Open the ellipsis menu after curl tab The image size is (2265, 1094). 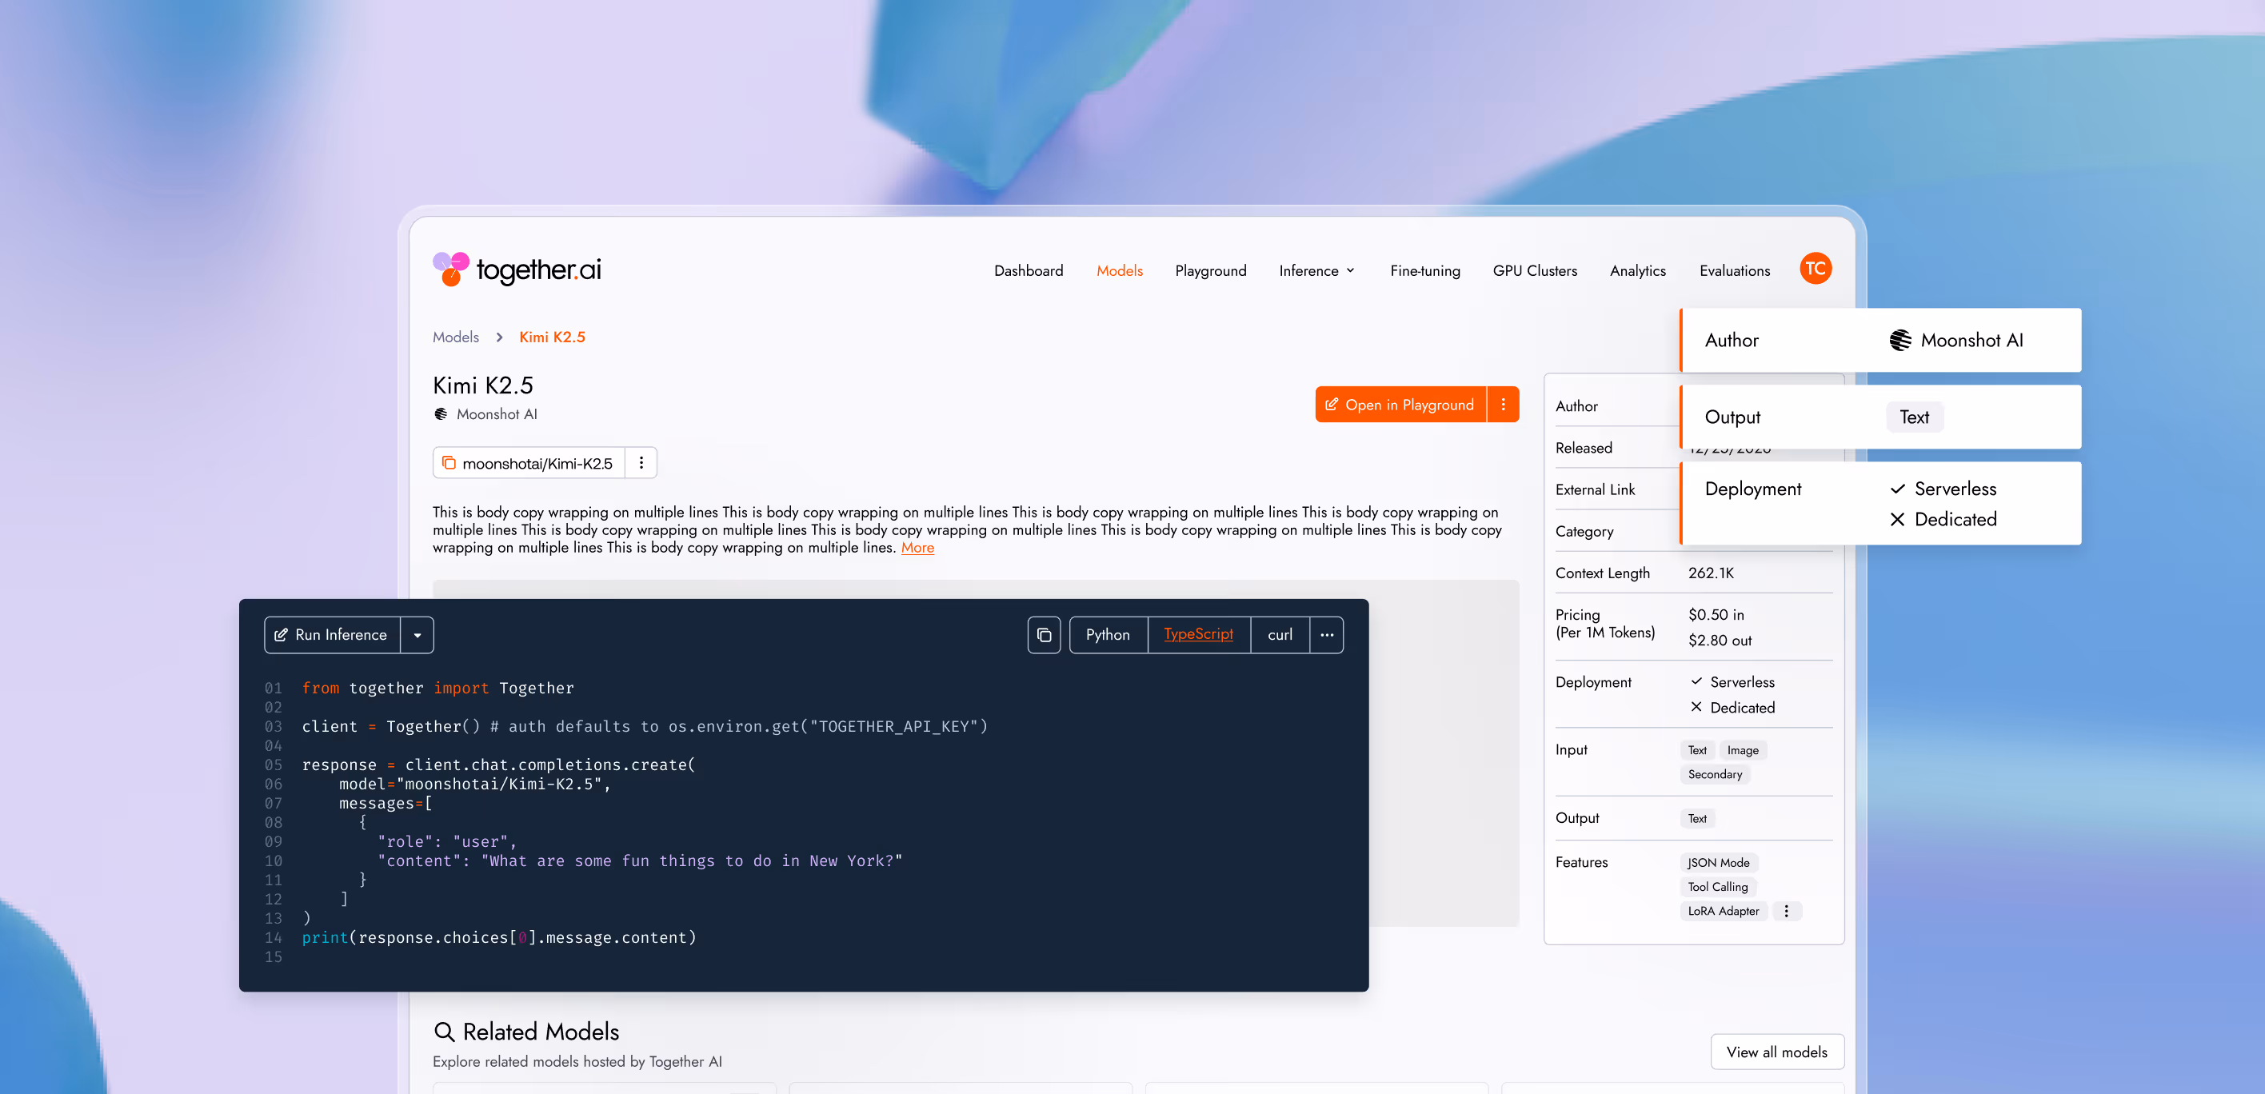tap(1326, 635)
